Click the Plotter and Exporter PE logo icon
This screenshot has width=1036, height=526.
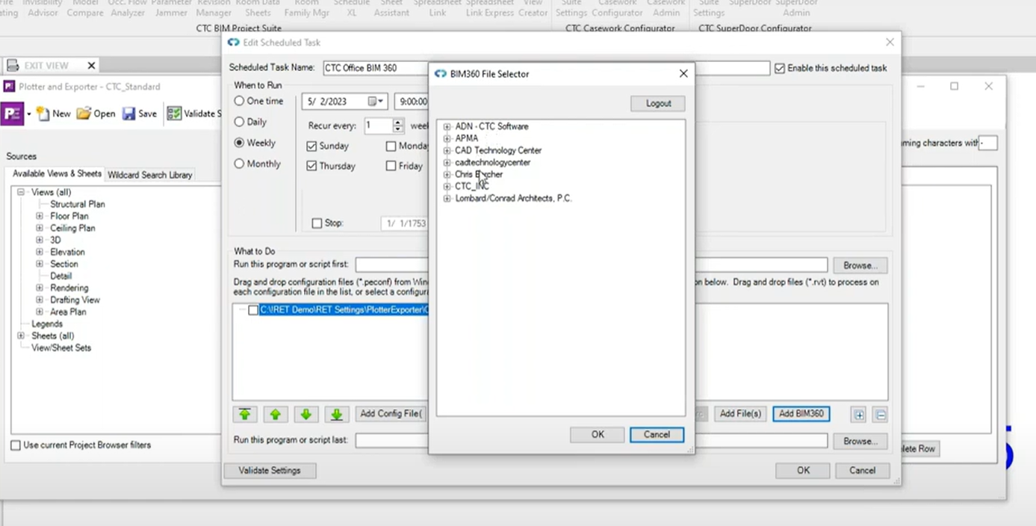(12, 114)
